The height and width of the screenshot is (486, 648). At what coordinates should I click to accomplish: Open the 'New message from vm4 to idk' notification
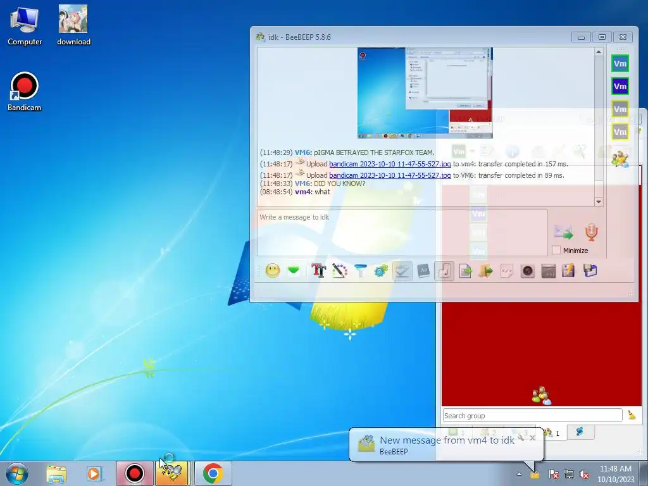point(447,440)
